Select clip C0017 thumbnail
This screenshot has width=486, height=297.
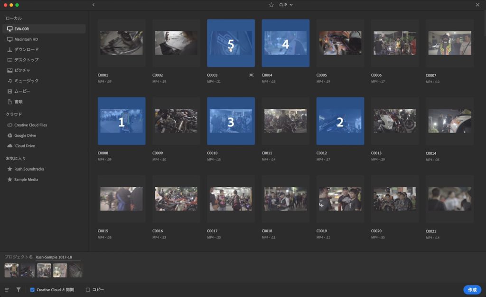pos(231,199)
